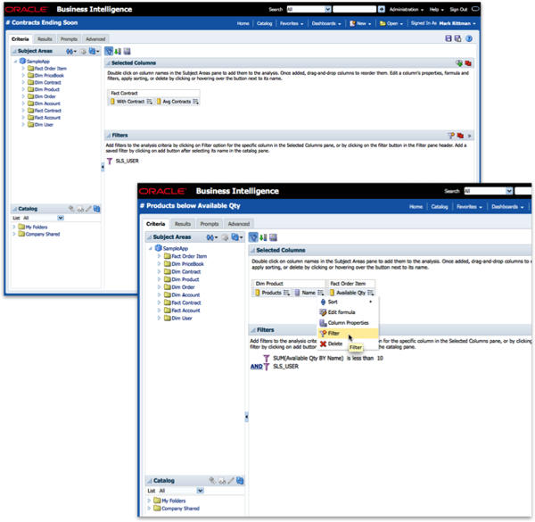This screenshot has height=522, width=535.
Task: Toggle filter pane toolbar icon in back window
Action: pyautogui.click(x=109, y=51)
